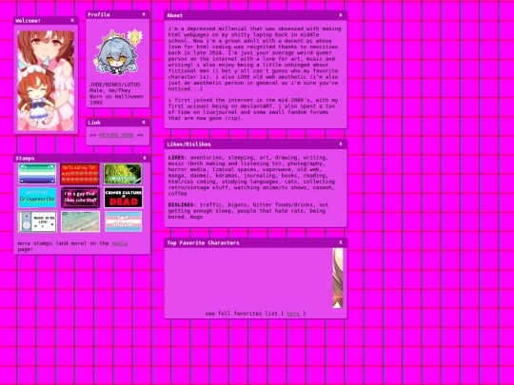Open the full favorites list 'here' link
This screenshot has height=385, width=514.
click(293, 314)
